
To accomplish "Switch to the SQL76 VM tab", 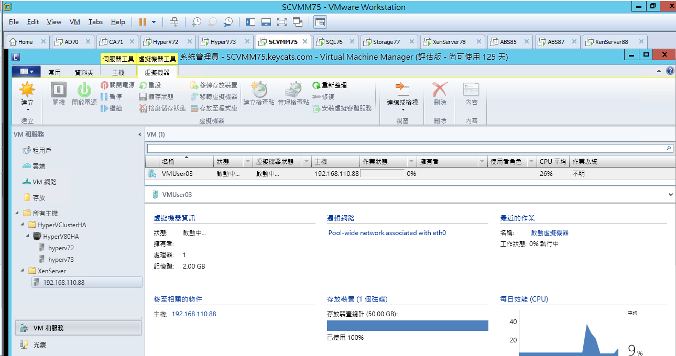I will 334,42.
